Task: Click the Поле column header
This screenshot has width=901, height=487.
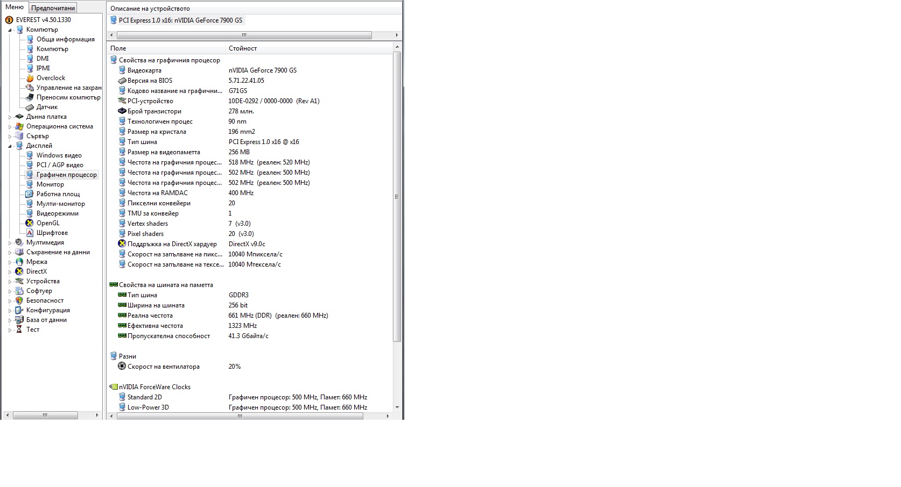Action: click(x=118, y=48)
